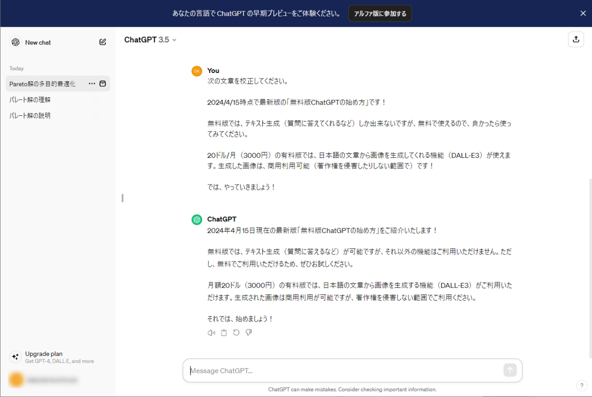Image resolution: width=592 pixels, height=397 pixels.
Task: Dismiss the alpha preview banner
Action: click(583, 13)
